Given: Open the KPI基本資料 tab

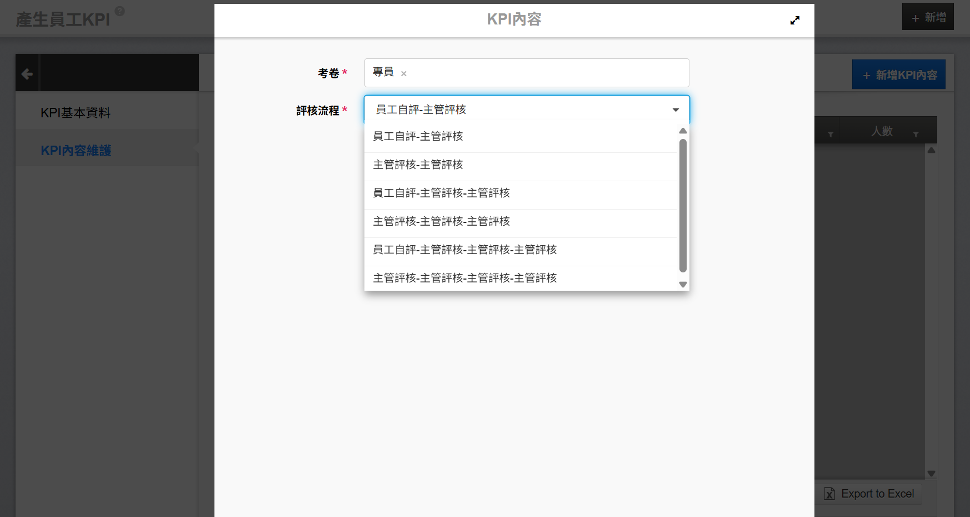Looking at the screenshot, I should pos(76,113).
